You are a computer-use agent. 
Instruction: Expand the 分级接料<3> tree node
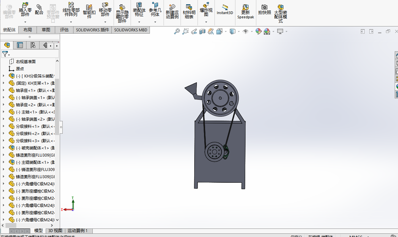point(4,141)
